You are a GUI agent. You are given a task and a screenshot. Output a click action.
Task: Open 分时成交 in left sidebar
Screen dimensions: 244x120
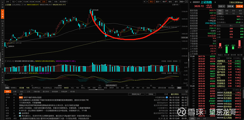click(x=2, y=42)
